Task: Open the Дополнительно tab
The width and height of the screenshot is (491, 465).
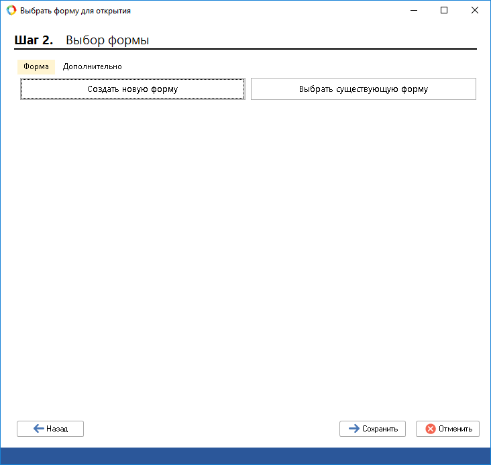Action: (93, 67)
